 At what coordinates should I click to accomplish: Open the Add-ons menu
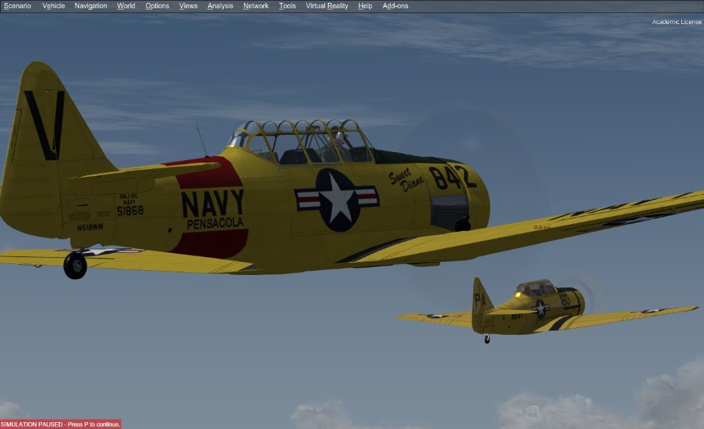[395, 5]
